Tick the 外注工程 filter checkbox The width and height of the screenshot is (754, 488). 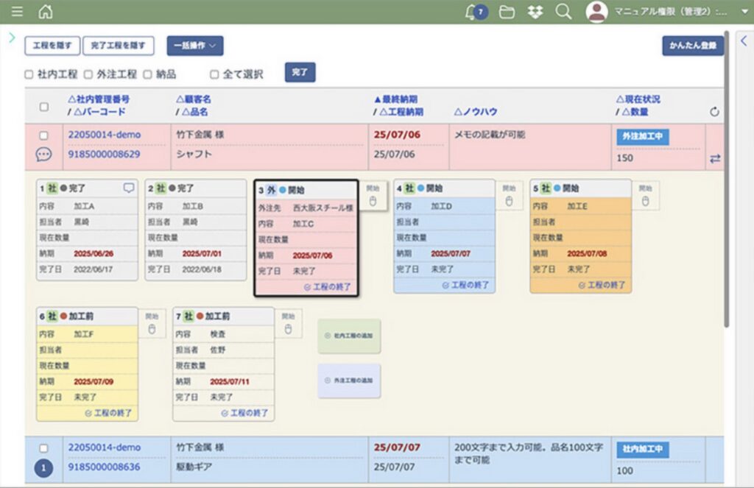pos(88,74)
